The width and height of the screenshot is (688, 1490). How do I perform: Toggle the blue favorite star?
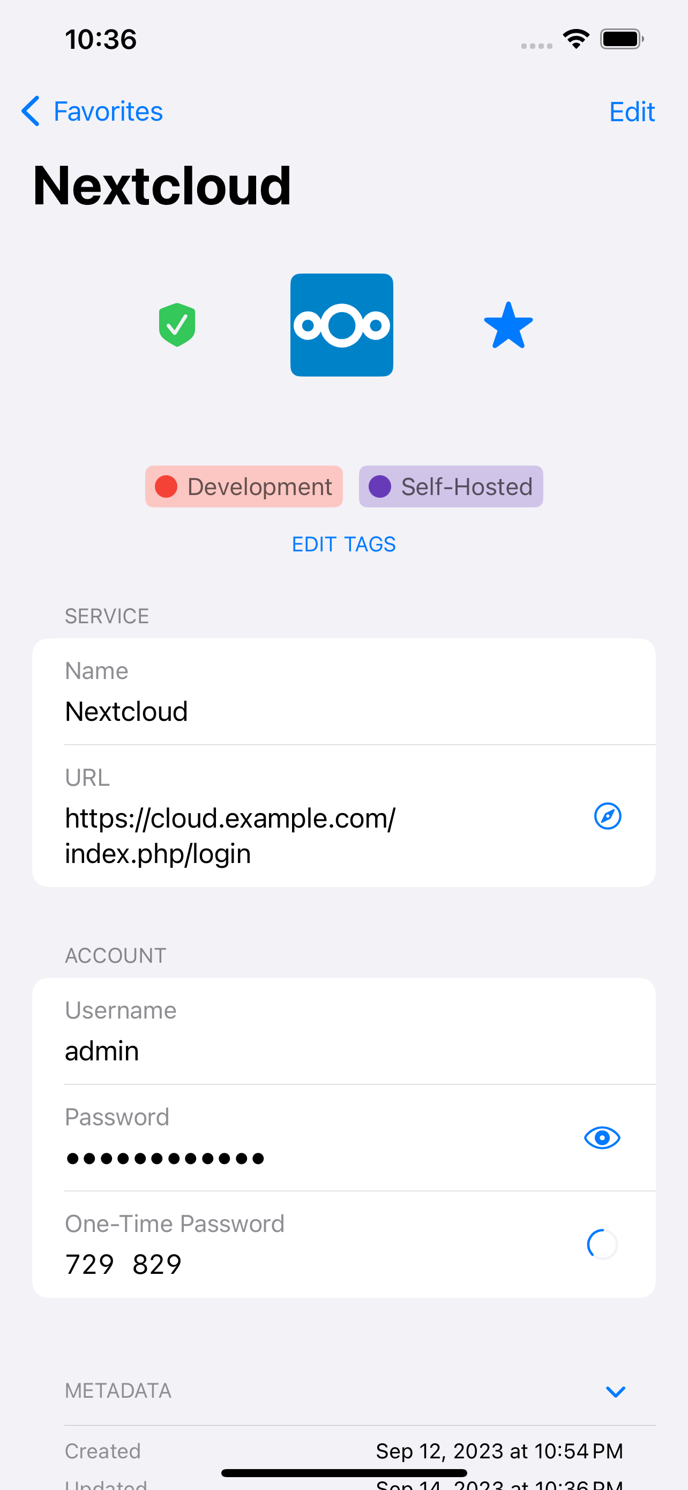click(508, 326)
